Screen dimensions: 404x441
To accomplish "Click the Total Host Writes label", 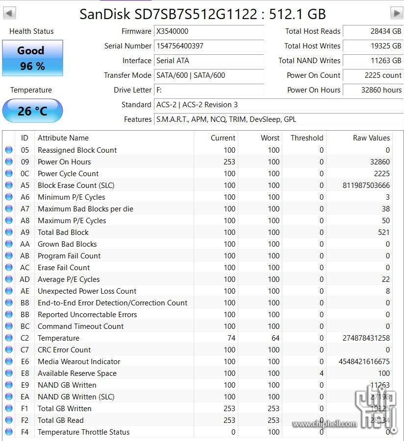I will [312, 46].
